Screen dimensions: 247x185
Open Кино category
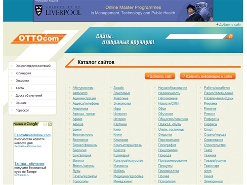click(x=117, y=129)
